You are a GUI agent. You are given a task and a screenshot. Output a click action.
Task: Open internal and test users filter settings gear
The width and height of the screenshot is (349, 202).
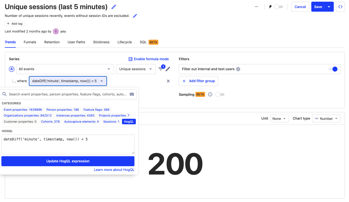pyautogui.click(x=238, y=69)
